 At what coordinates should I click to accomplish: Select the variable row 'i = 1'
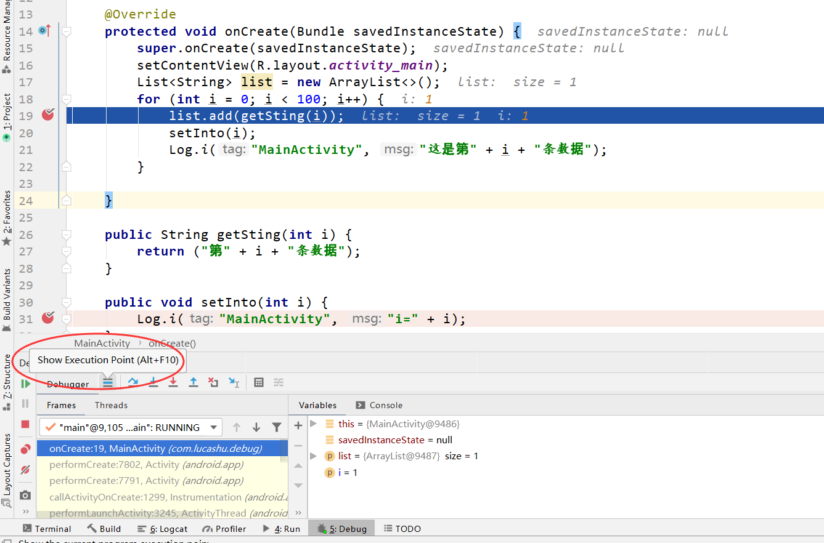point(341,472)
